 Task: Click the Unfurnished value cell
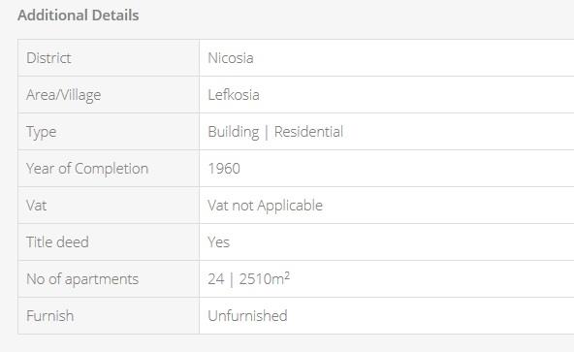point(387,316)
